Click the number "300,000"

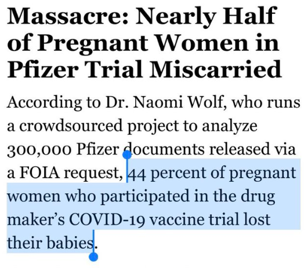tap(39, 150)
